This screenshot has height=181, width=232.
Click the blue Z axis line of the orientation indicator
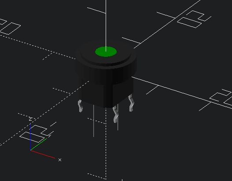(x=30, y=137)
